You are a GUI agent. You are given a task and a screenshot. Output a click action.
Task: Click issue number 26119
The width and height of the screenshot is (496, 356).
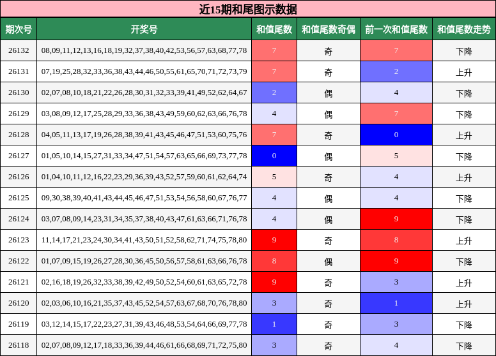tap(19, 324)
